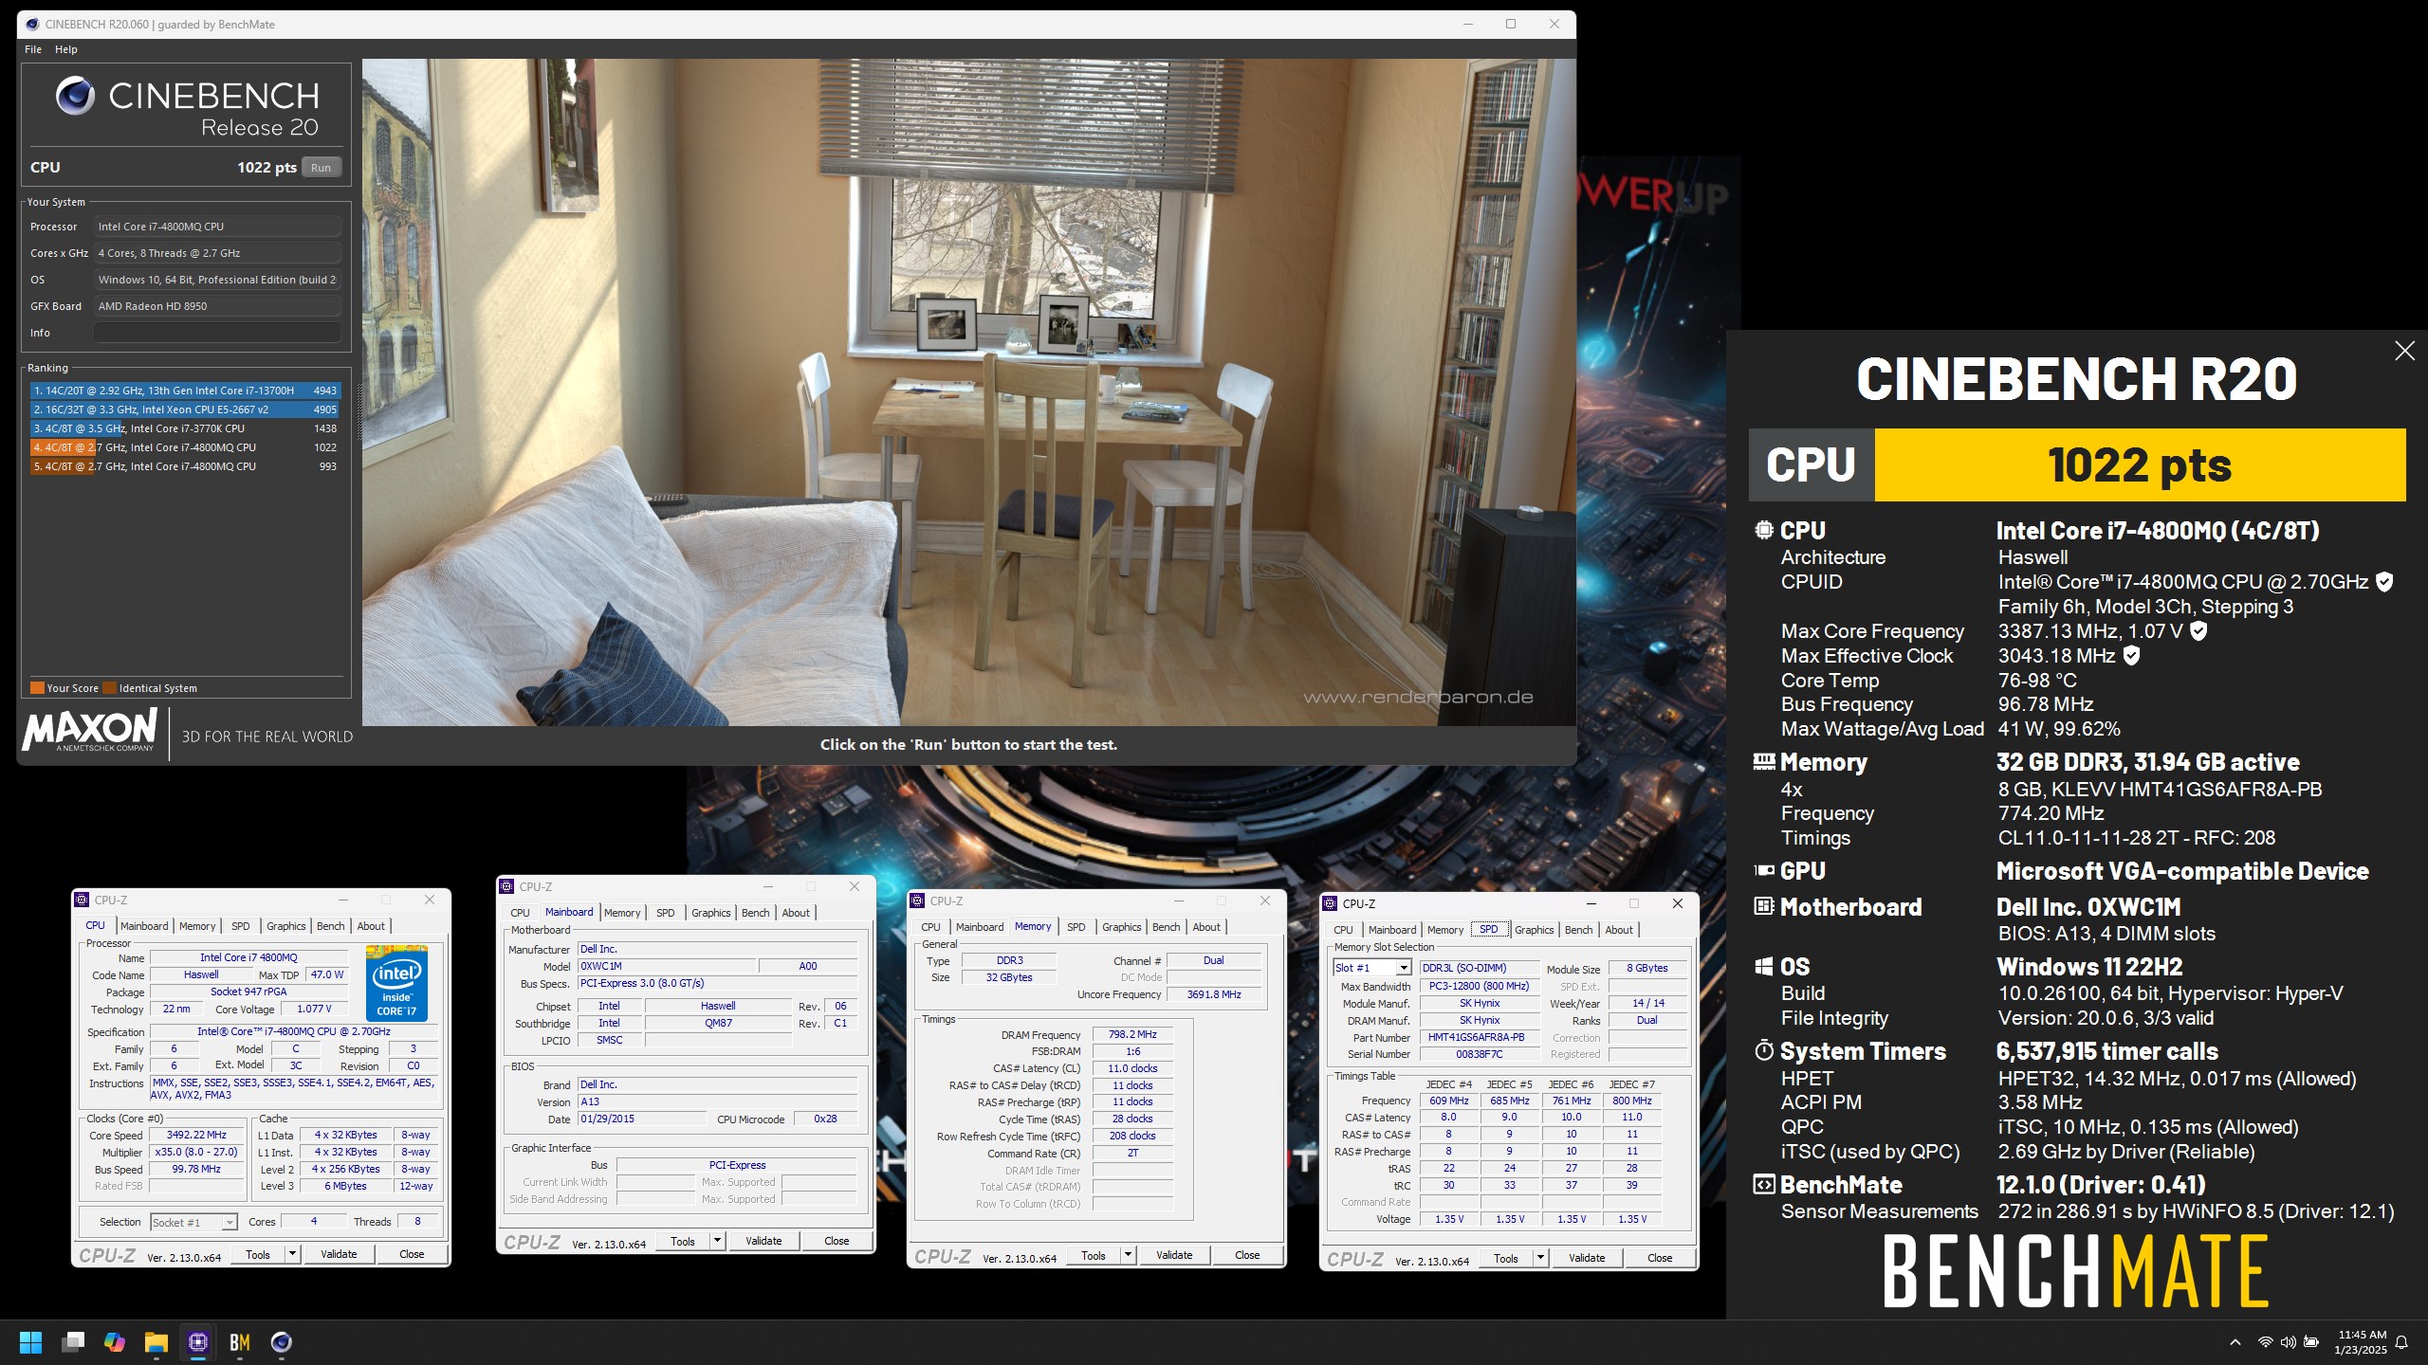Open BenchMate from taskbar BM icon
The width and height of the screenshot is (2428, 1365).
(x=240, y=1342)
